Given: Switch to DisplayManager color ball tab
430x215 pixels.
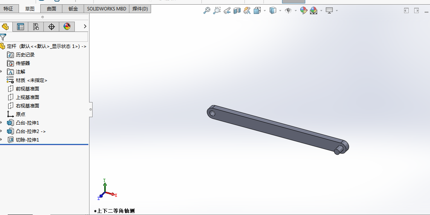Looking at the screenshot, I should (67, 27).
